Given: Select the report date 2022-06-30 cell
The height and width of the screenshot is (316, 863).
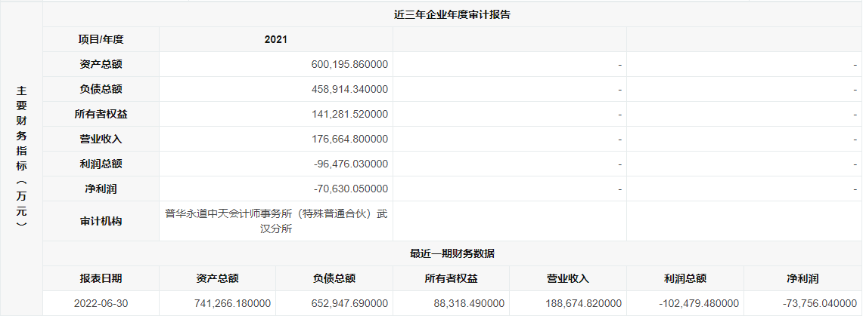Looking at the screenshot, I should tap(101, 303).
